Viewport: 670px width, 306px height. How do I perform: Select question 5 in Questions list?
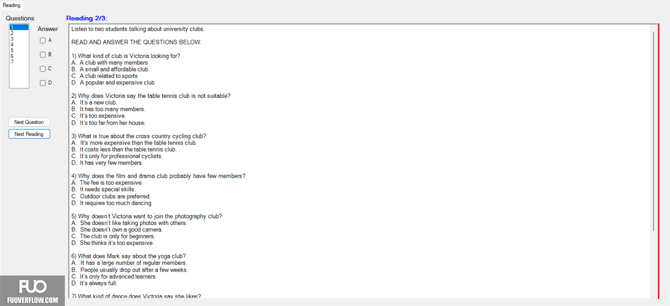[x=19, y=50]
